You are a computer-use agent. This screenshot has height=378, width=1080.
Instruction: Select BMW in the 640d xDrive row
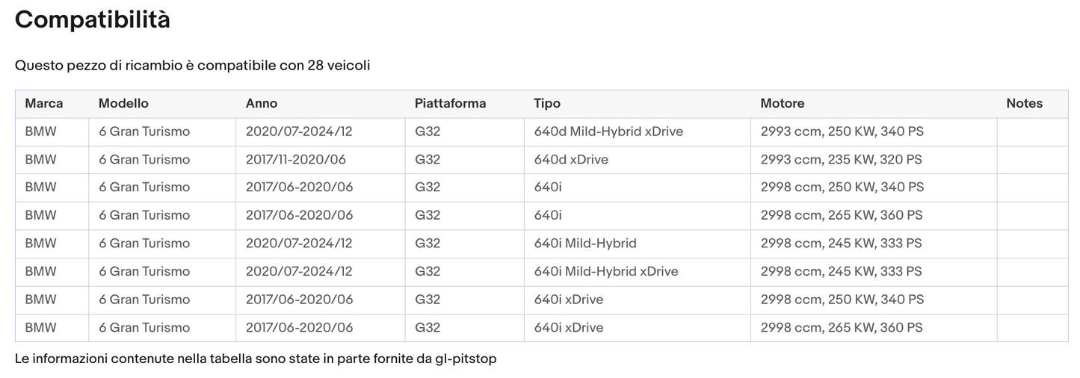point(40,160)
